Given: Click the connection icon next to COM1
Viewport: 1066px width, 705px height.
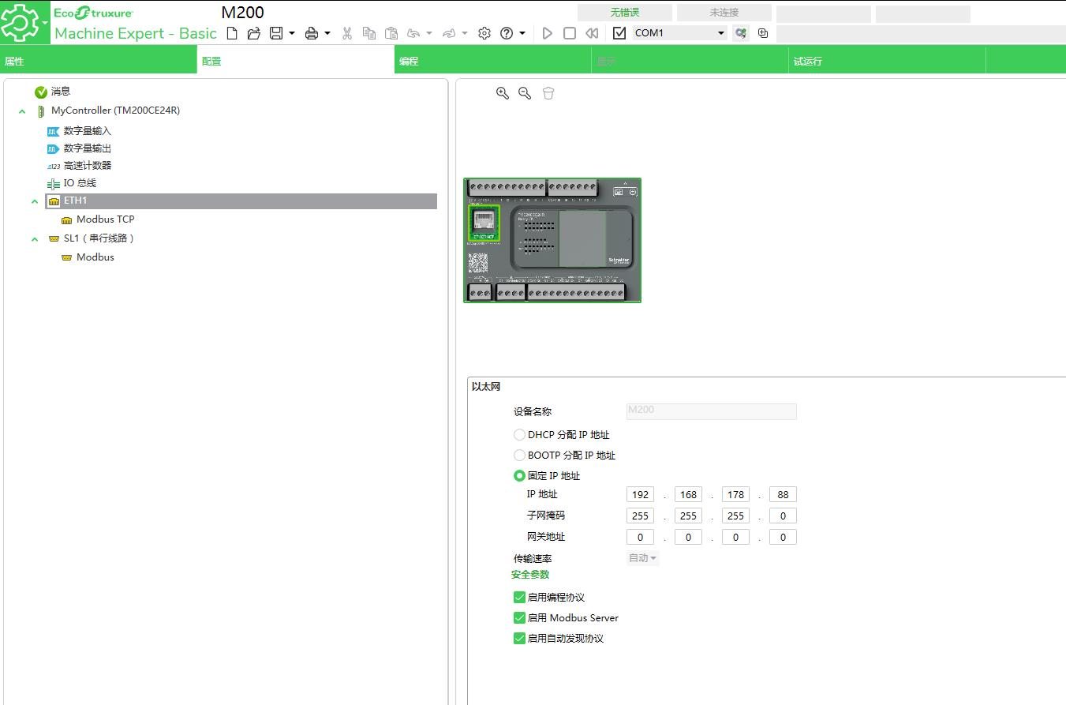Looking at the screenshot, I should pos(740,33).
